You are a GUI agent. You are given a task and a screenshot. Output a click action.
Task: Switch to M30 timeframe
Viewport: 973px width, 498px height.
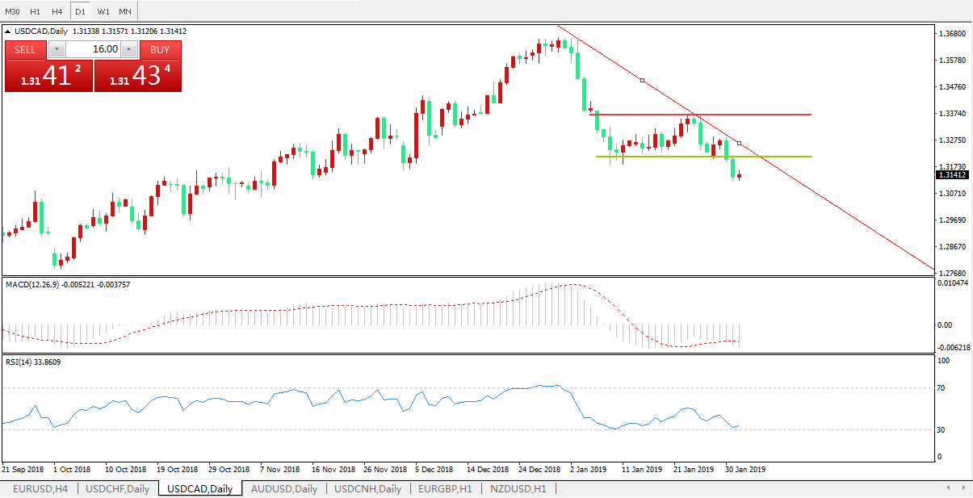pyautogui.click(x=12, y=11)
